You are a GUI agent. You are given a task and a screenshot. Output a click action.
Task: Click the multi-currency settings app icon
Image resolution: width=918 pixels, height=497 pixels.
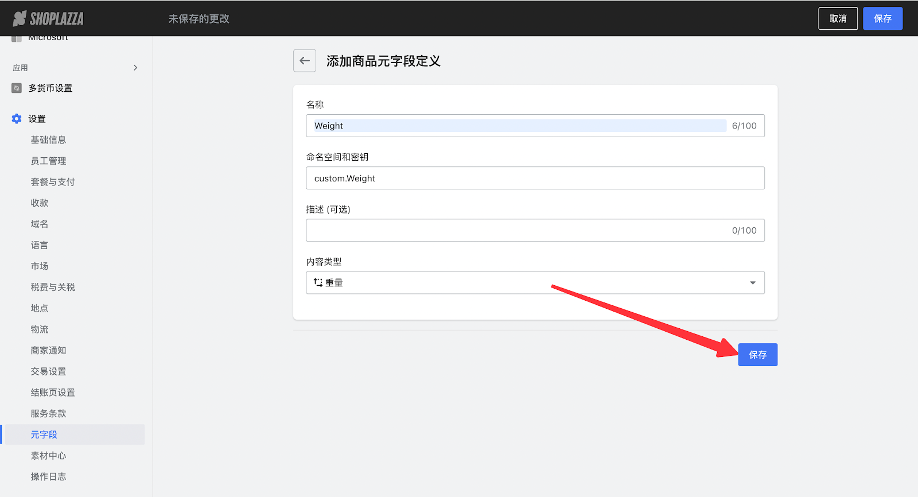pos(17,88)
